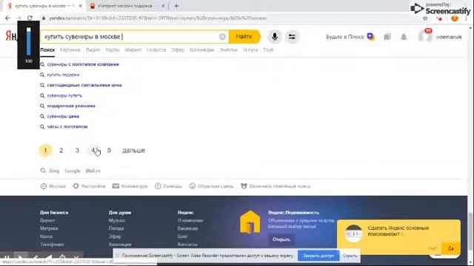Image resolution: width=474 pixels, height=266 pixels.
Task: Open suggestion купить подарки
Action: (x=63, y=75)
